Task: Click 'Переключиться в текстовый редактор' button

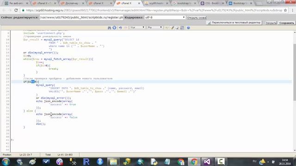Action: pyautogui.click(x=234, y=23)
